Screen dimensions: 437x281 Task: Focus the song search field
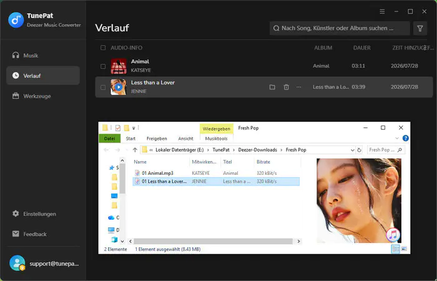tap(340, 28)
